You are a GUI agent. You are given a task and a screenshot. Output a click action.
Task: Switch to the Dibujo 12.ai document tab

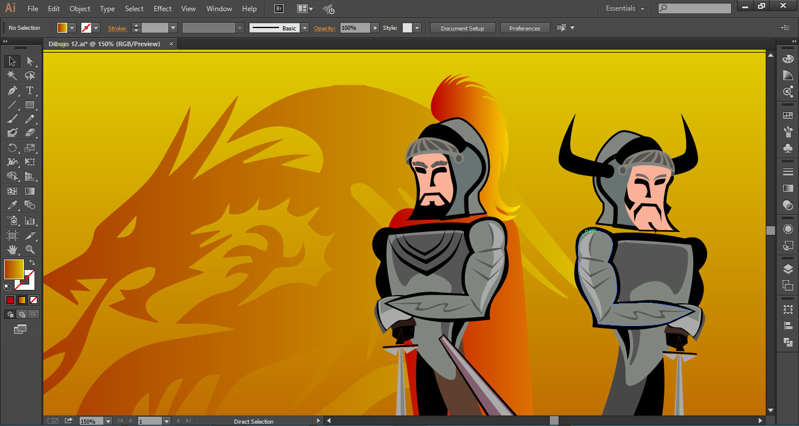105,44
